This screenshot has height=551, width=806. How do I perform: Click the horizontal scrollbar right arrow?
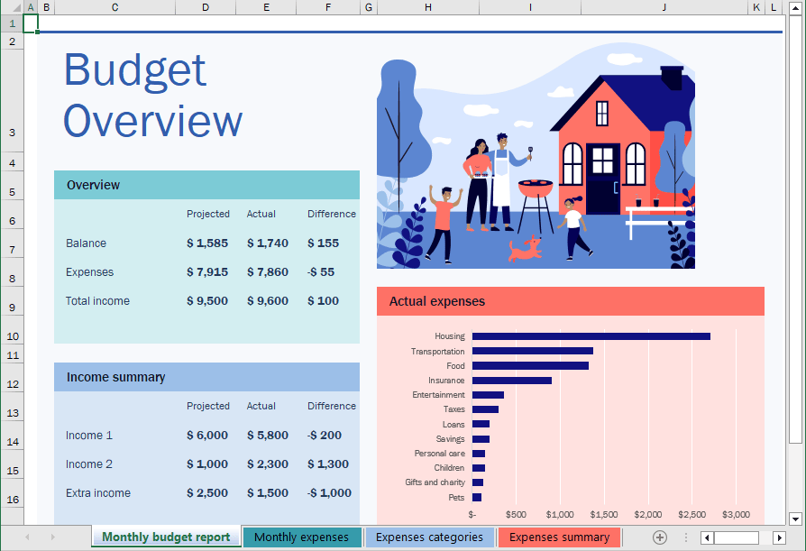click(780, 537)
